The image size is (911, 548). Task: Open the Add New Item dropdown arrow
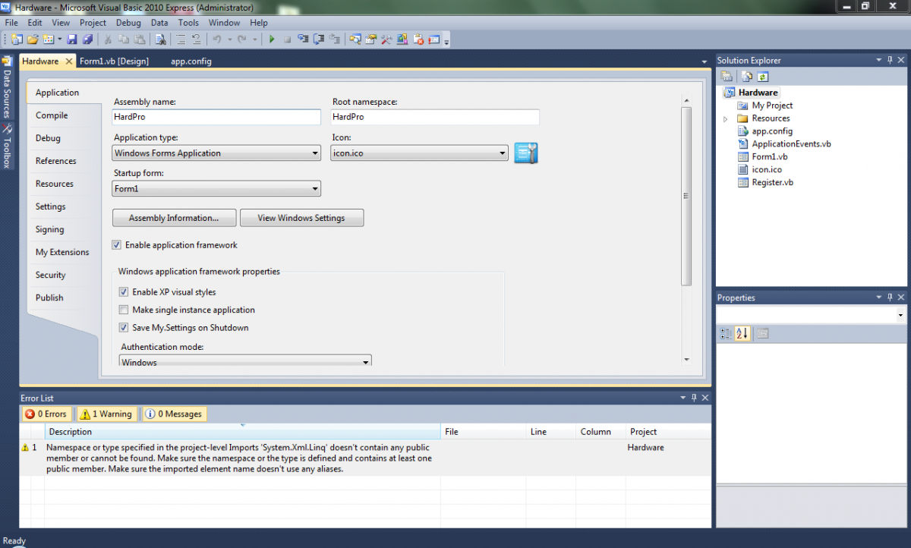(59, 39)
